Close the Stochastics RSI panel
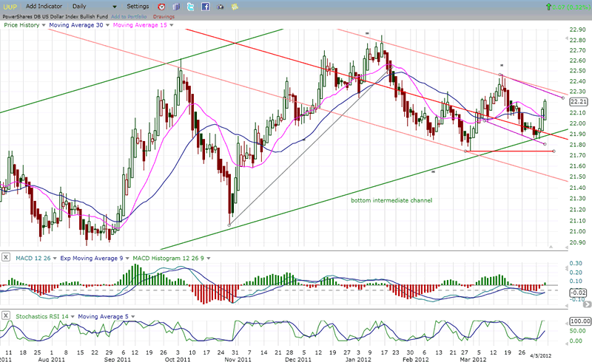The image size is (592, 362). 6,315
